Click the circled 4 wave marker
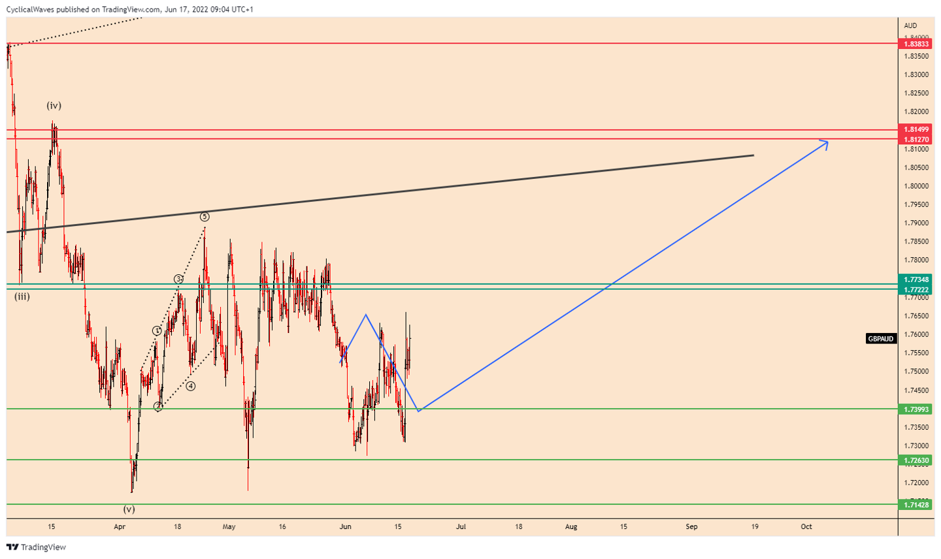The height and width of the screenshot is (559, 941). [190, 386]
